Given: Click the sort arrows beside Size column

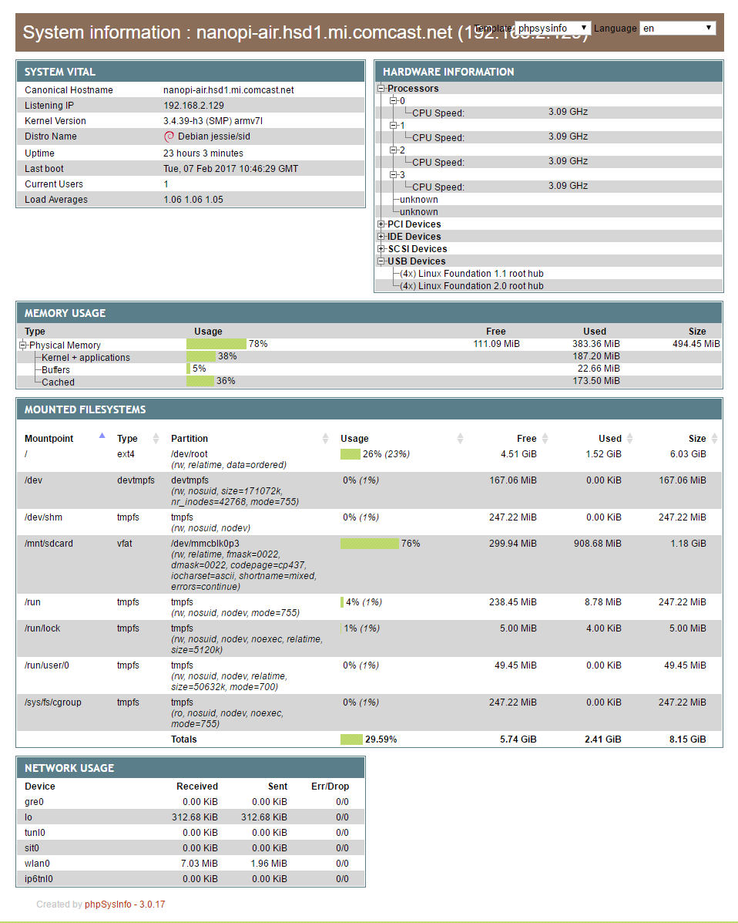Looking at the screenshot, I should (x=714, y=439).
